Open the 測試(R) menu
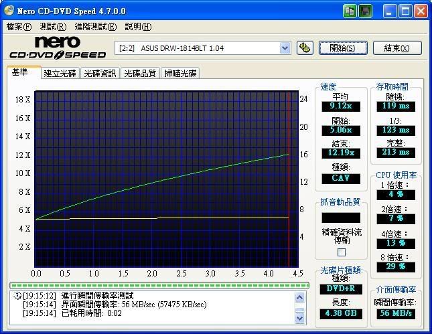 (x=53, y=27)
